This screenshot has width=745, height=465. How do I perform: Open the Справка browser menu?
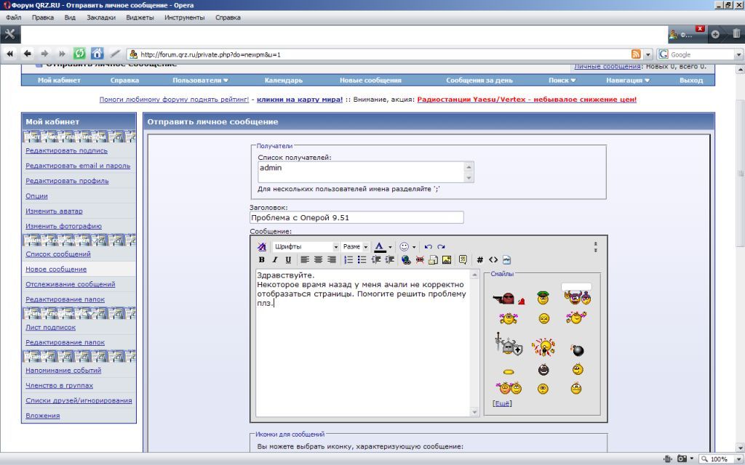pyautogui.click(x=228, y=17)
